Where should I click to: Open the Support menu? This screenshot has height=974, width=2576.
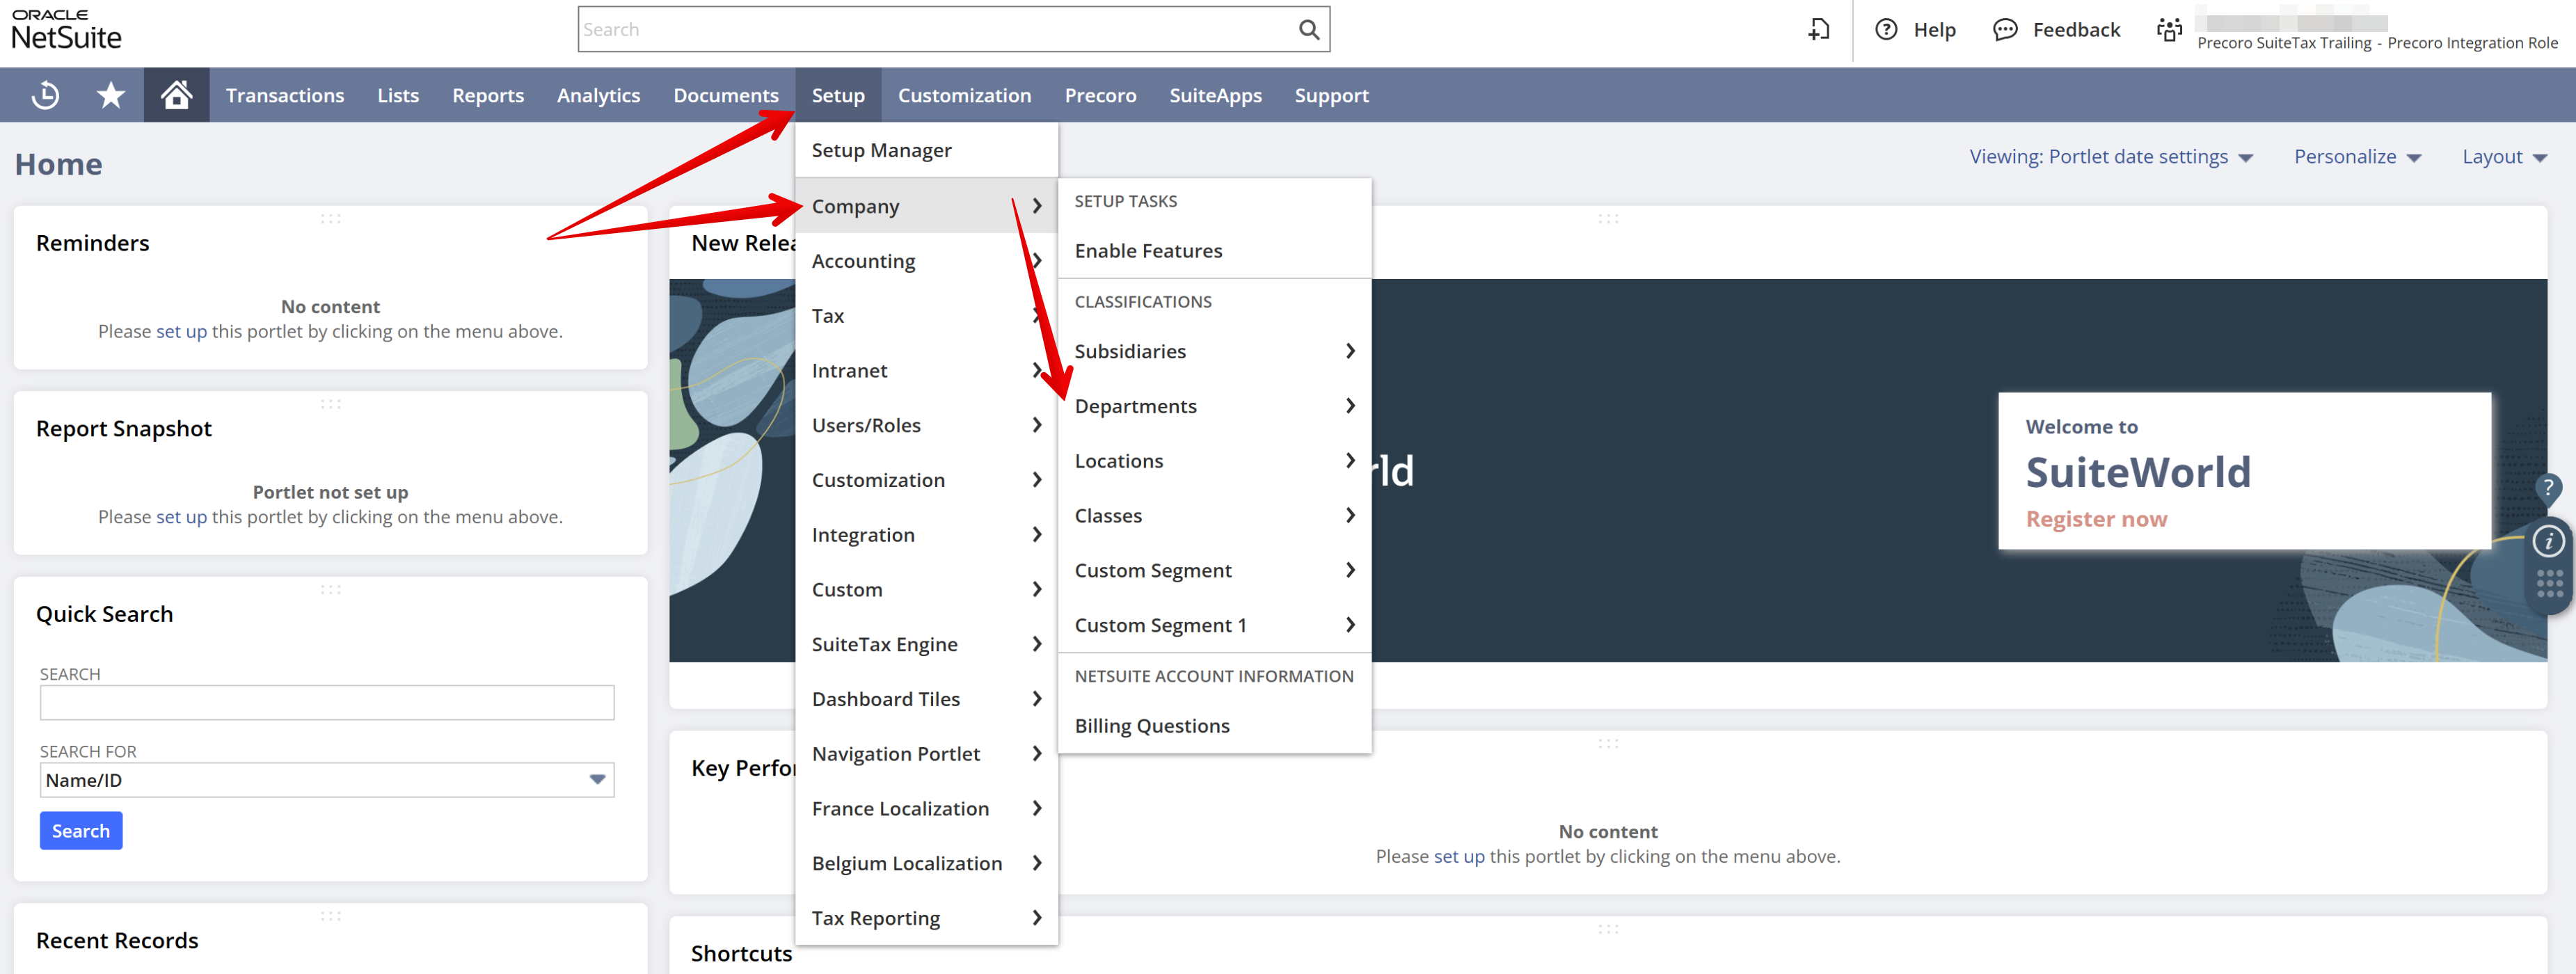click(x=1331, y=95)
